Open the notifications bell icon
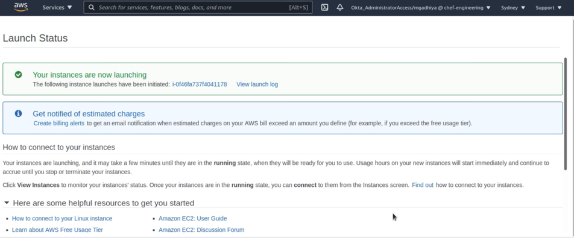The width and height of the screenshot is (574, 238). (340, 7)
